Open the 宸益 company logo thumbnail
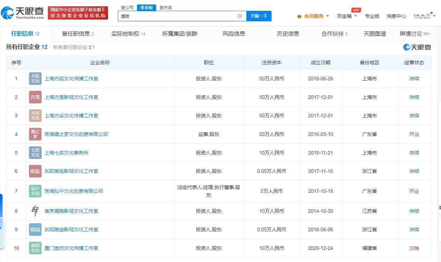 [x=35, y=230]
